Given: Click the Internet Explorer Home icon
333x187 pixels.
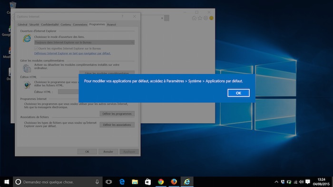Looking at the screenshot, I should [x=194, y=18].
